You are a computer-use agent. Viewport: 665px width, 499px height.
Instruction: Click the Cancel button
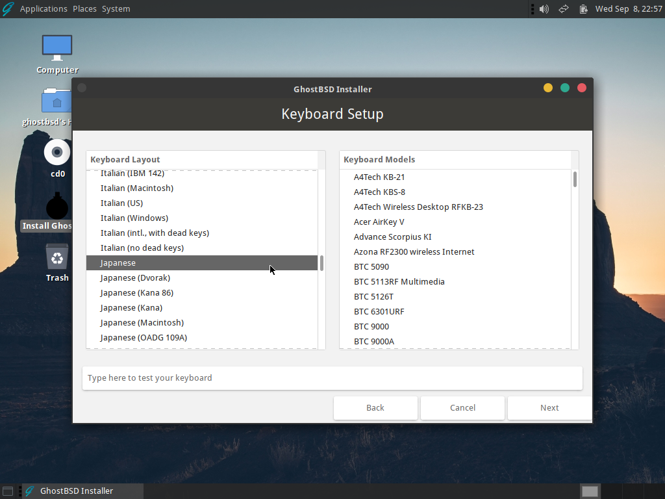(x=462, y=408)
